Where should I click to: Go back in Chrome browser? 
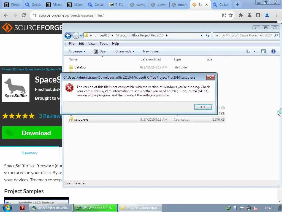(x=6, y=15)
